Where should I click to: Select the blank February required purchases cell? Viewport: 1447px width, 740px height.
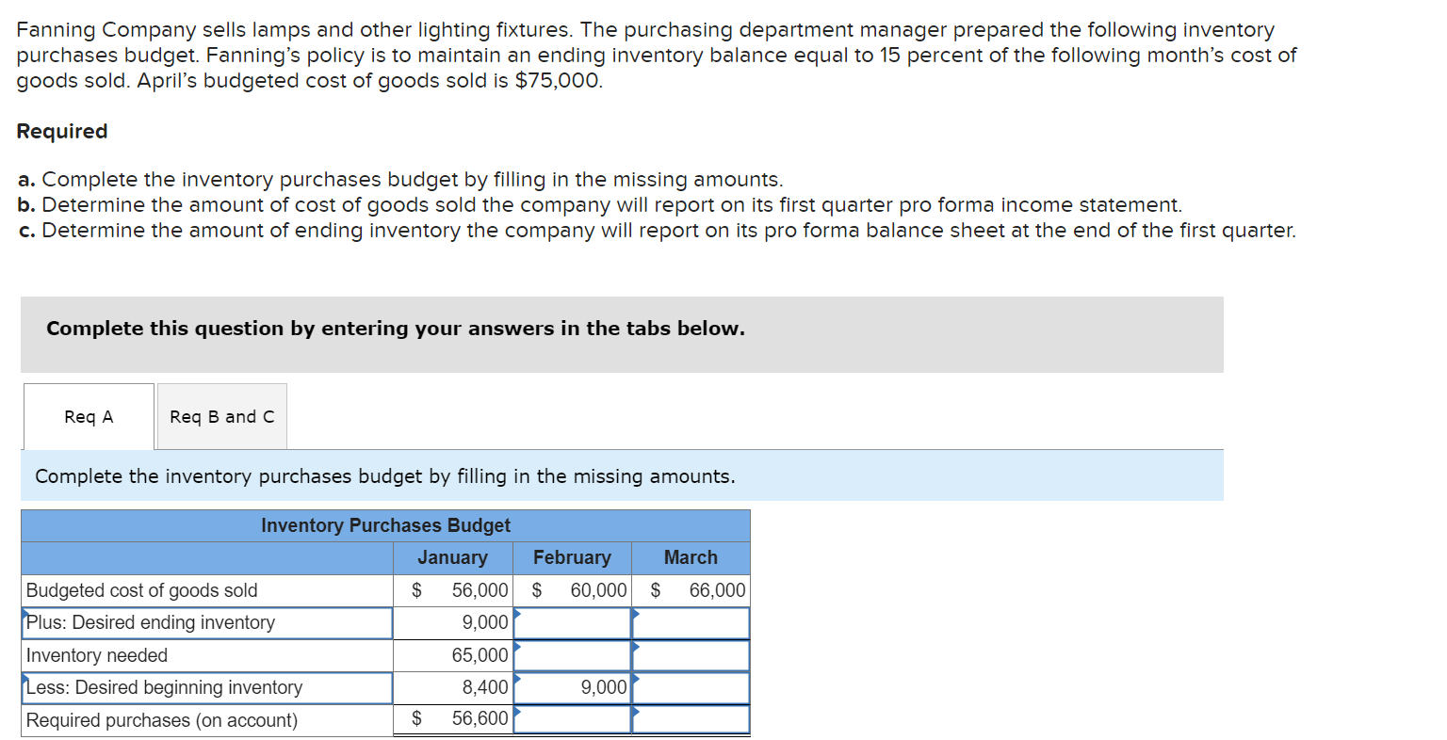click(x=573, y=718)
